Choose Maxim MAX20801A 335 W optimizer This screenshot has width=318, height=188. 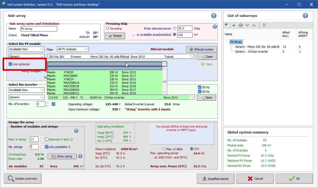click(105, 83)
